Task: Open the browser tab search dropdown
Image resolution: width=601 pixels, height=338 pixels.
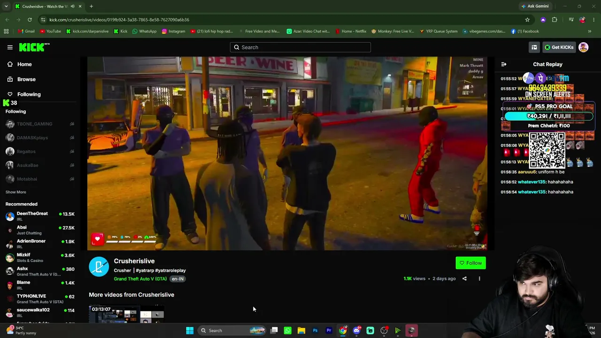Action: point(7,7)
